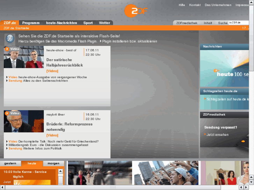The height and width of the screenshot is (190, 254).
Task: Open 10.03 Volle Kanne - Service täglich
Action: 25,174
